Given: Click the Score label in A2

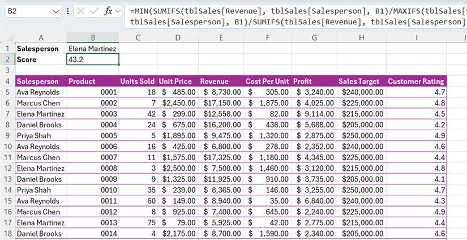Looking at the screenshot, I should 26,59.
